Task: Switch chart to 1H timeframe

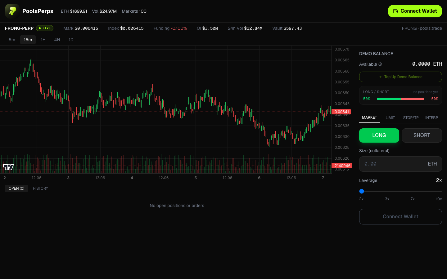Action: [x=43, y=40]
